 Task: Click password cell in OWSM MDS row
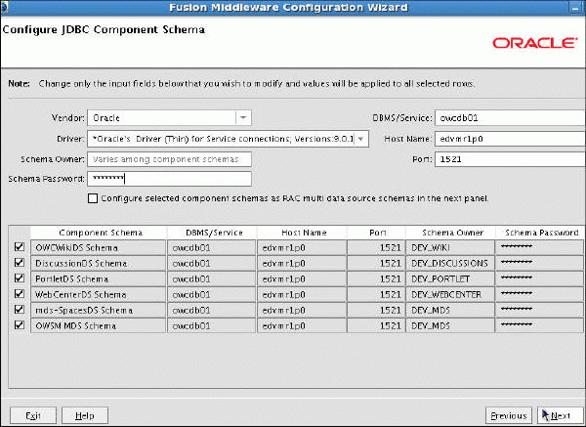[x=539, y=325]
